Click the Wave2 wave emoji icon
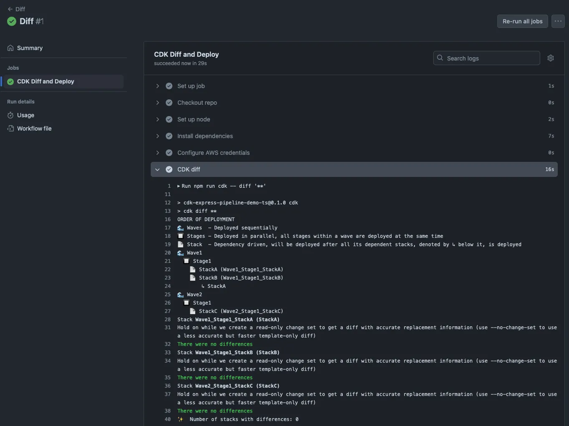The height and width of the screenshot is (426, 569). (x=180, y=295)
